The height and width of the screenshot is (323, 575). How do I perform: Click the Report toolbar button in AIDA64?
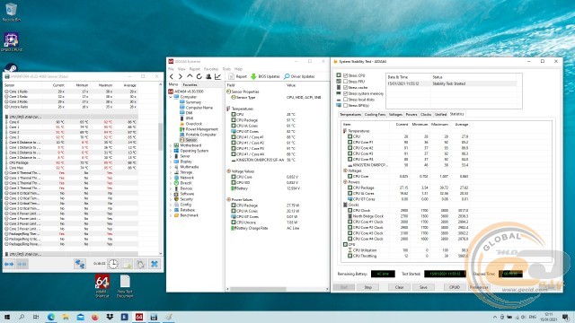pyautogui.click(x=237, y=76)
